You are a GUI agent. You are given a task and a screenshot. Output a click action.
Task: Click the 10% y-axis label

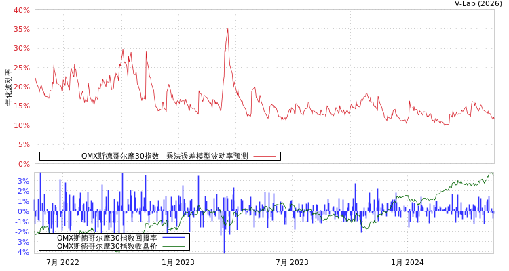(22, 125)
